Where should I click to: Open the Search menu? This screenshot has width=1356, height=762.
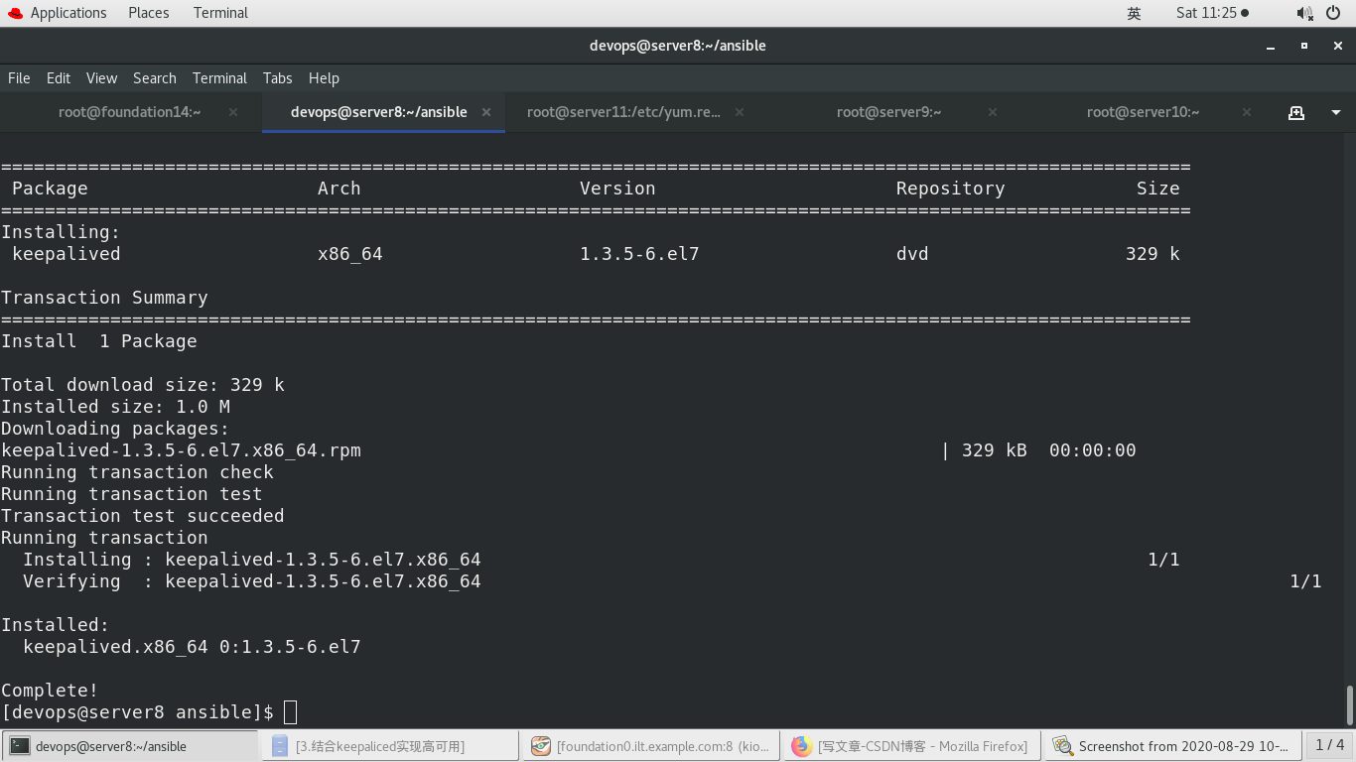[x=154, y=78]
